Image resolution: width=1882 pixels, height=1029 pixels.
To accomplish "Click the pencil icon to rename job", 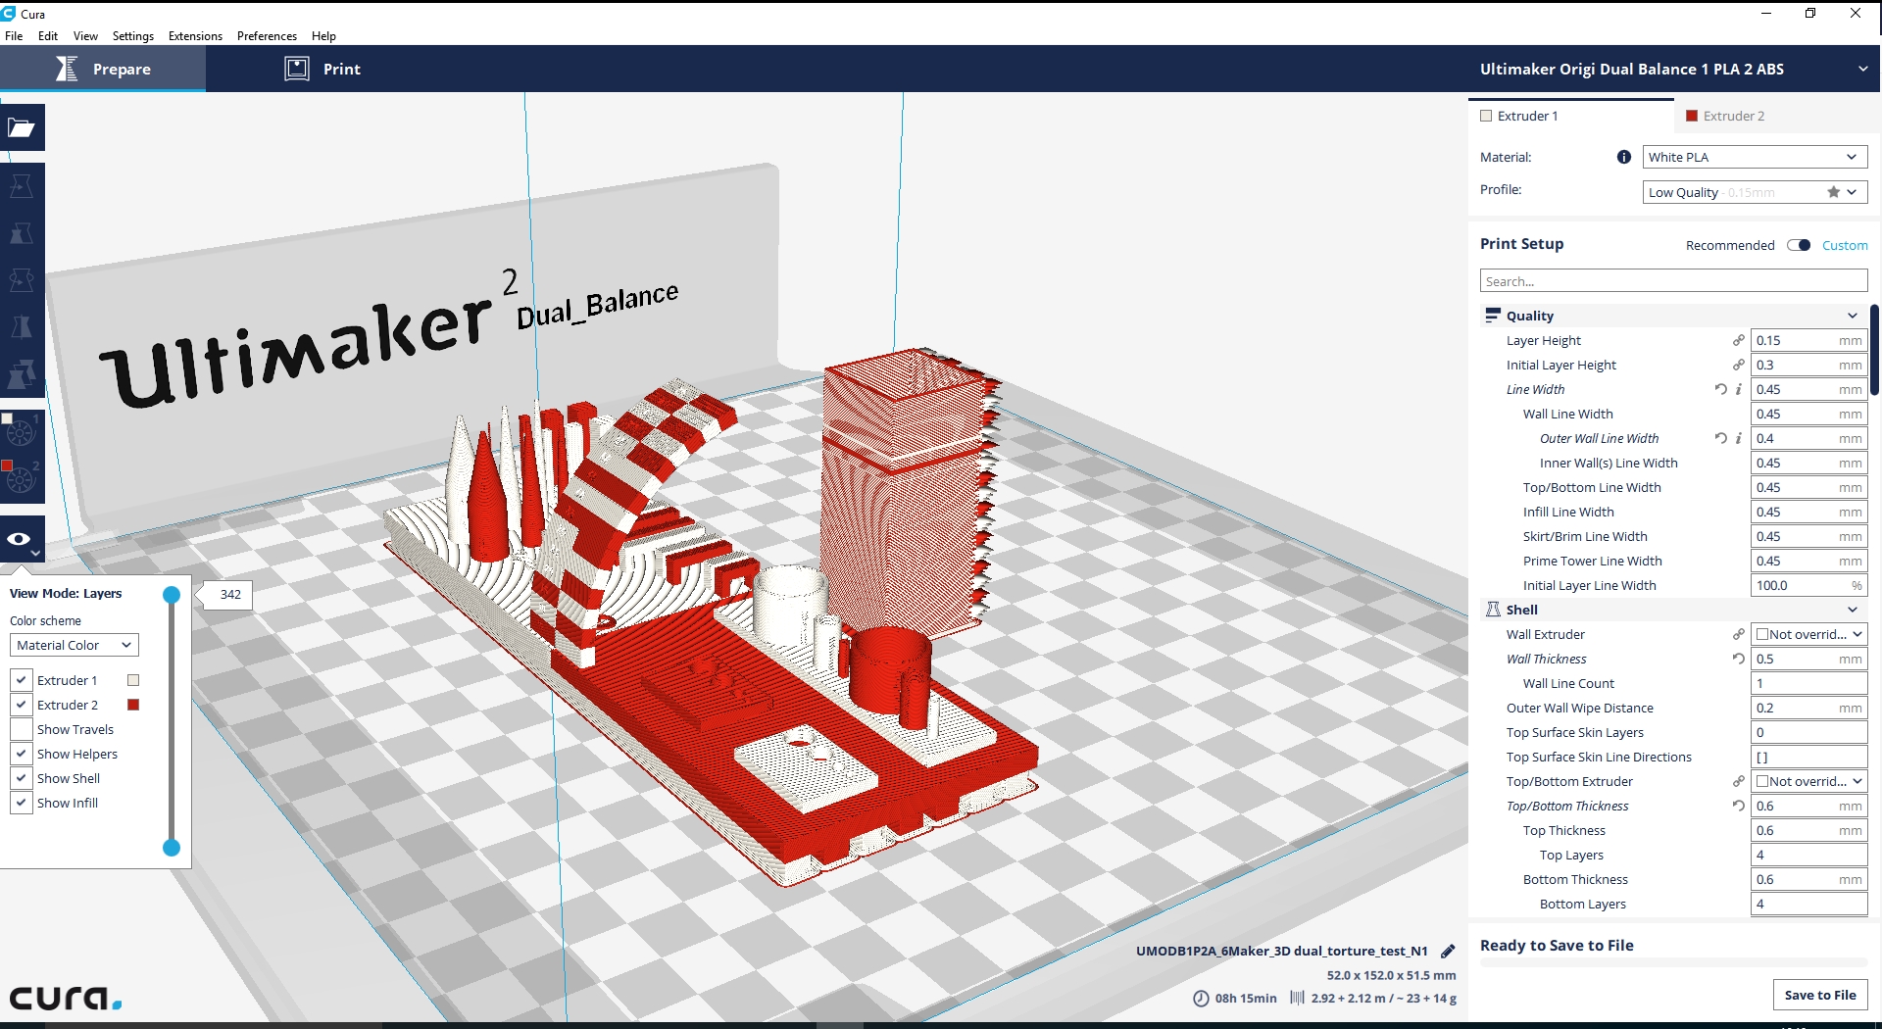I will 1448,951.
